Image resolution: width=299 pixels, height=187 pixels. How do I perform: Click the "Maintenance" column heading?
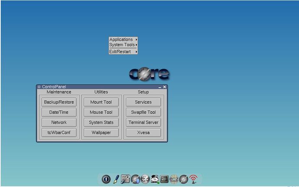click(59, 92)
